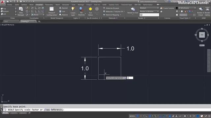Click the No Shadows icon

coord(81,9)
